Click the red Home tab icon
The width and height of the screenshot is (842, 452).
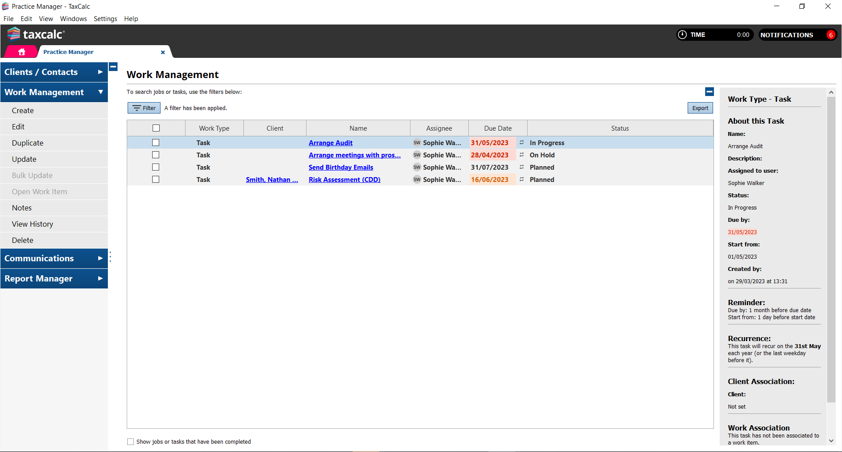pos(21,52)
